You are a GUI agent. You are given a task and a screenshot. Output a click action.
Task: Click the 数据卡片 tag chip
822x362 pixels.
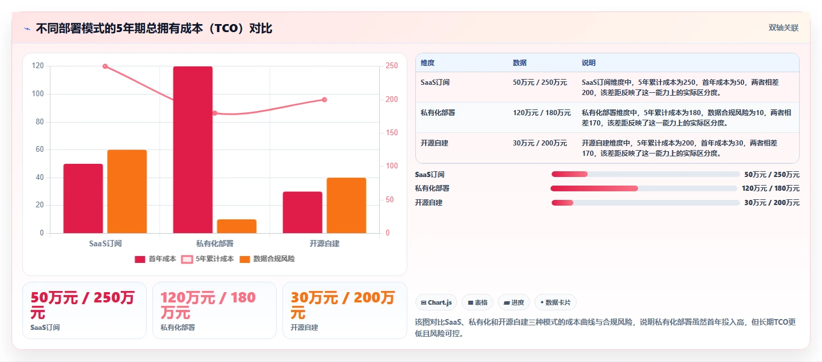pos(555,302)
